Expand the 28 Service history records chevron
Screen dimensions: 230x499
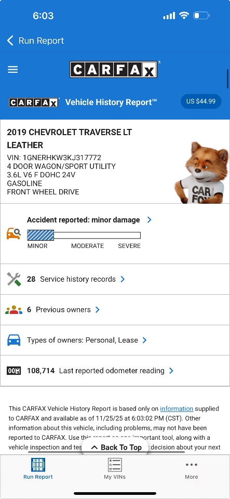[123, 279]
